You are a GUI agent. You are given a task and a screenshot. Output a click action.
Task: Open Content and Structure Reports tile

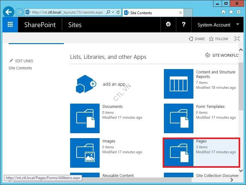click(179, 84)
